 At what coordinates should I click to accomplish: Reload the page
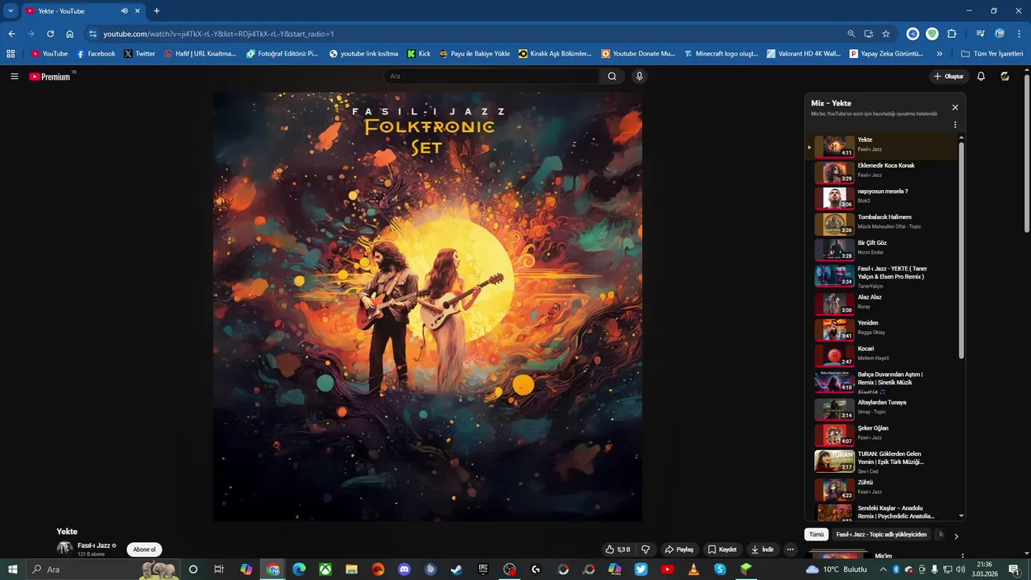pos(50,34)
